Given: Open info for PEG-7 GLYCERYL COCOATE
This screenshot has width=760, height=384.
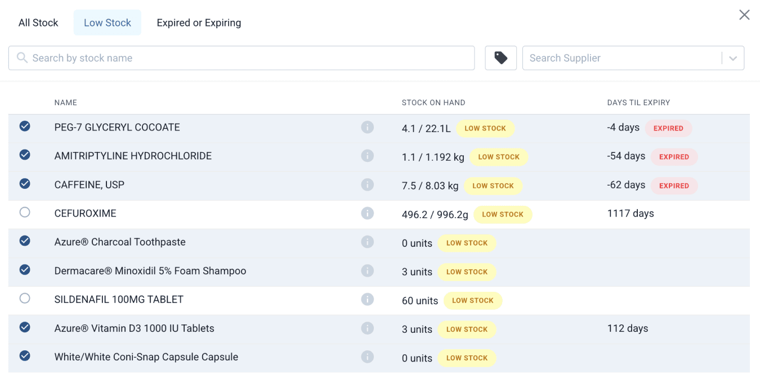Looking at the screenshot, I should (x=368, y=128).
